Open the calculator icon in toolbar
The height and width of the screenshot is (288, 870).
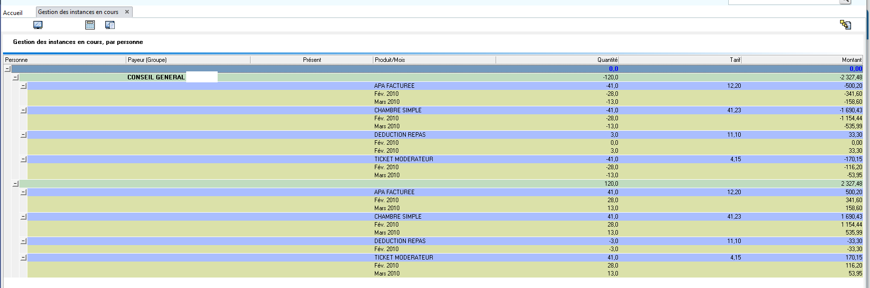[90, 25]
